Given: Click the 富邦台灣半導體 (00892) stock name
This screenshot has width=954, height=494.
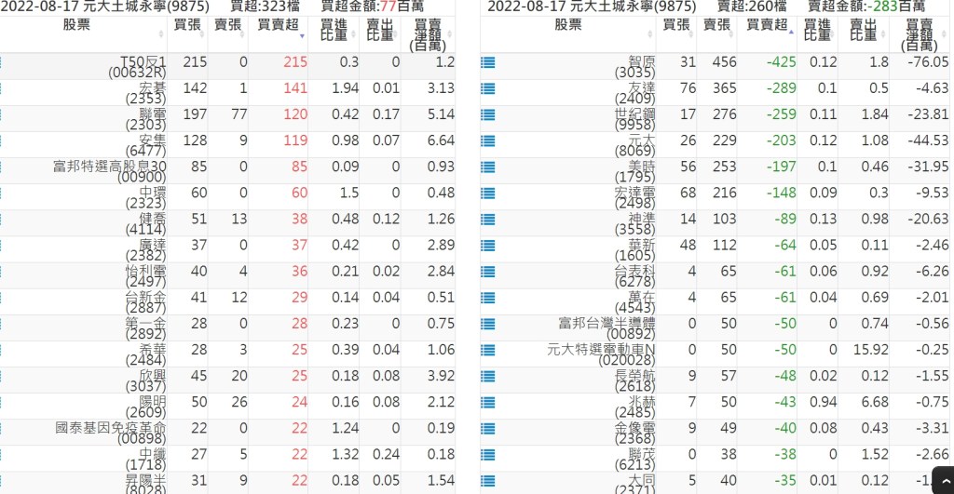Looking at the screenshot, I should click(x=606, y=327).
